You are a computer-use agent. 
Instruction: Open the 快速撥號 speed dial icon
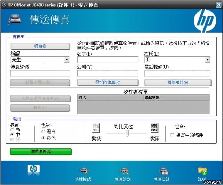84,171
